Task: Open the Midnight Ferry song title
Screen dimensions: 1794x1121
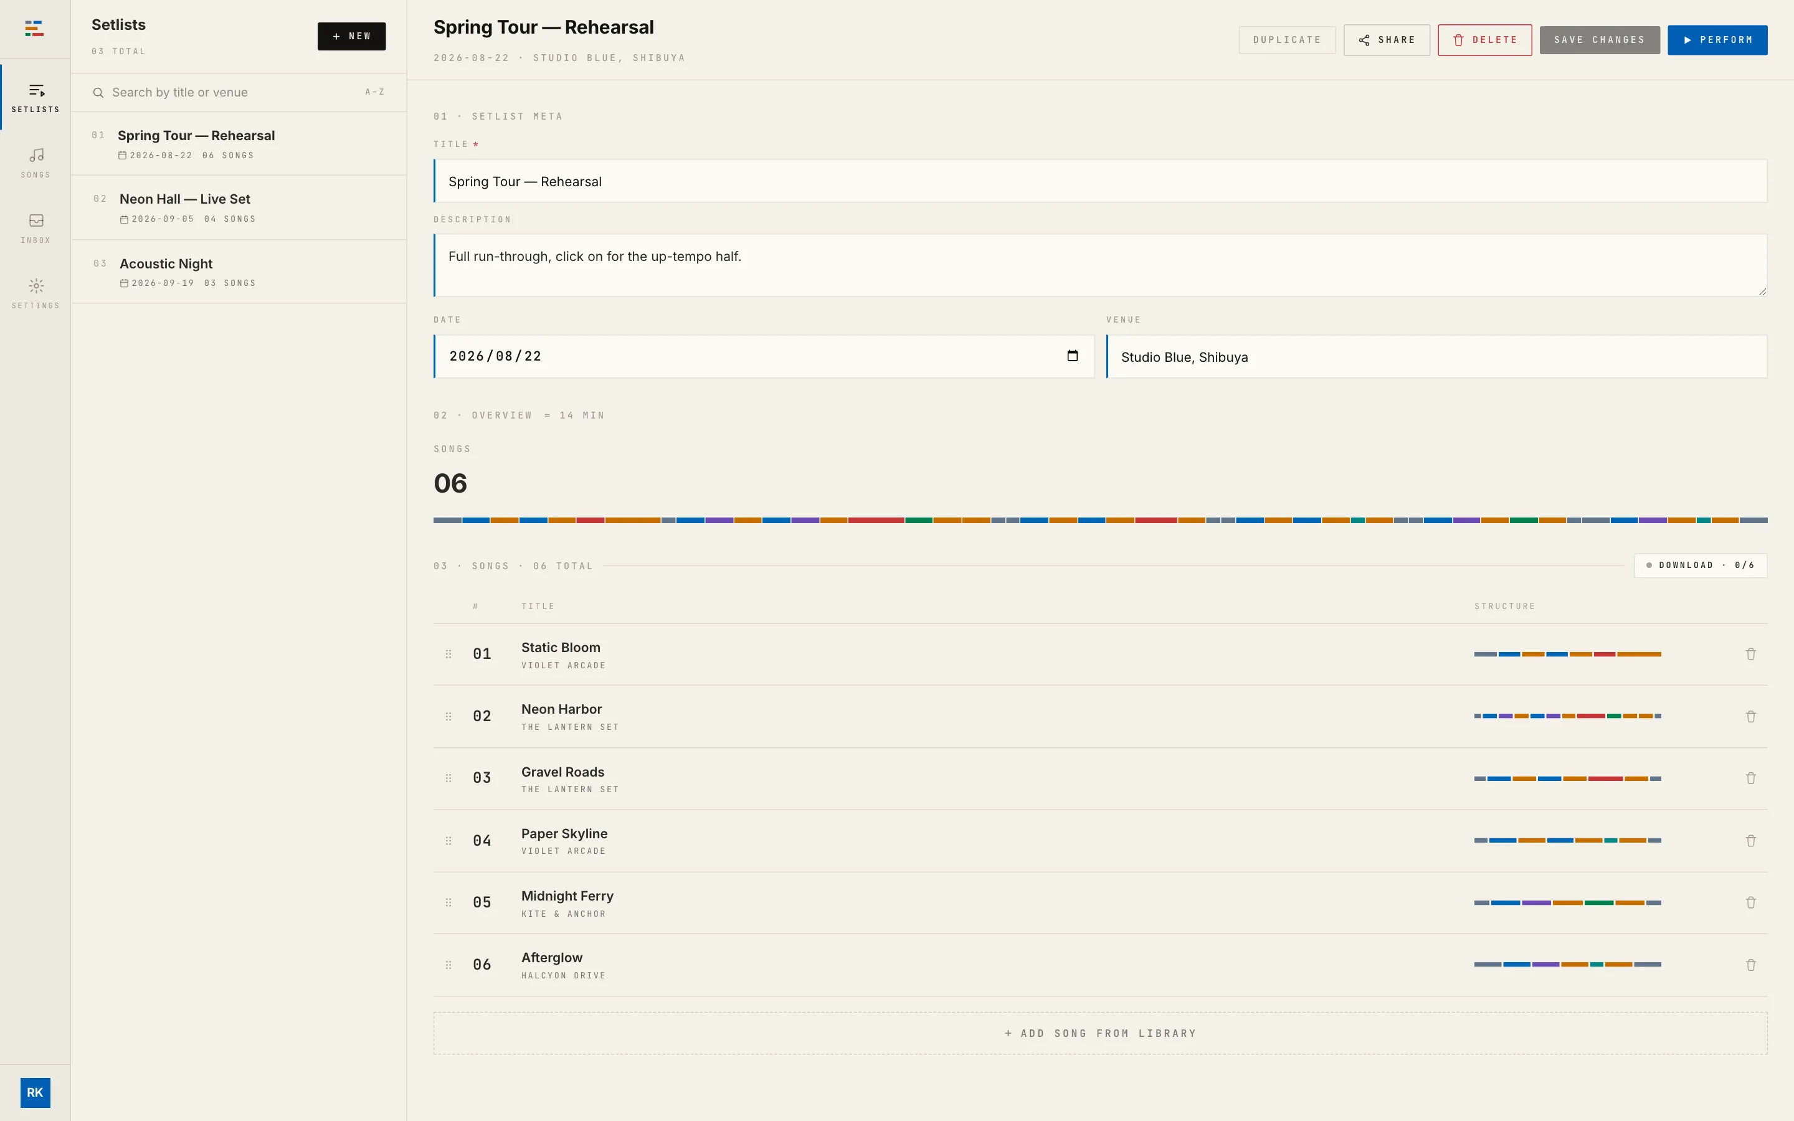Action: 567,896
